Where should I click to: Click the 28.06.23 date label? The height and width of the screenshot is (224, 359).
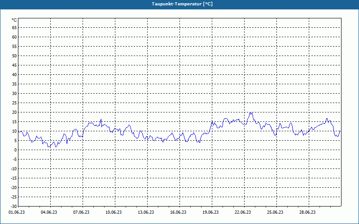[307, 212]
